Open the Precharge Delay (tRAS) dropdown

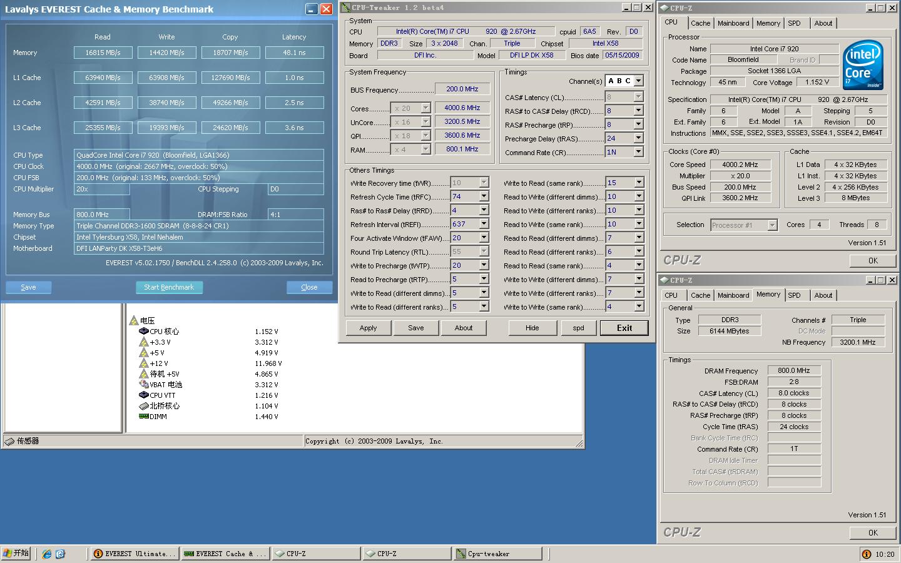click(638, 138)
